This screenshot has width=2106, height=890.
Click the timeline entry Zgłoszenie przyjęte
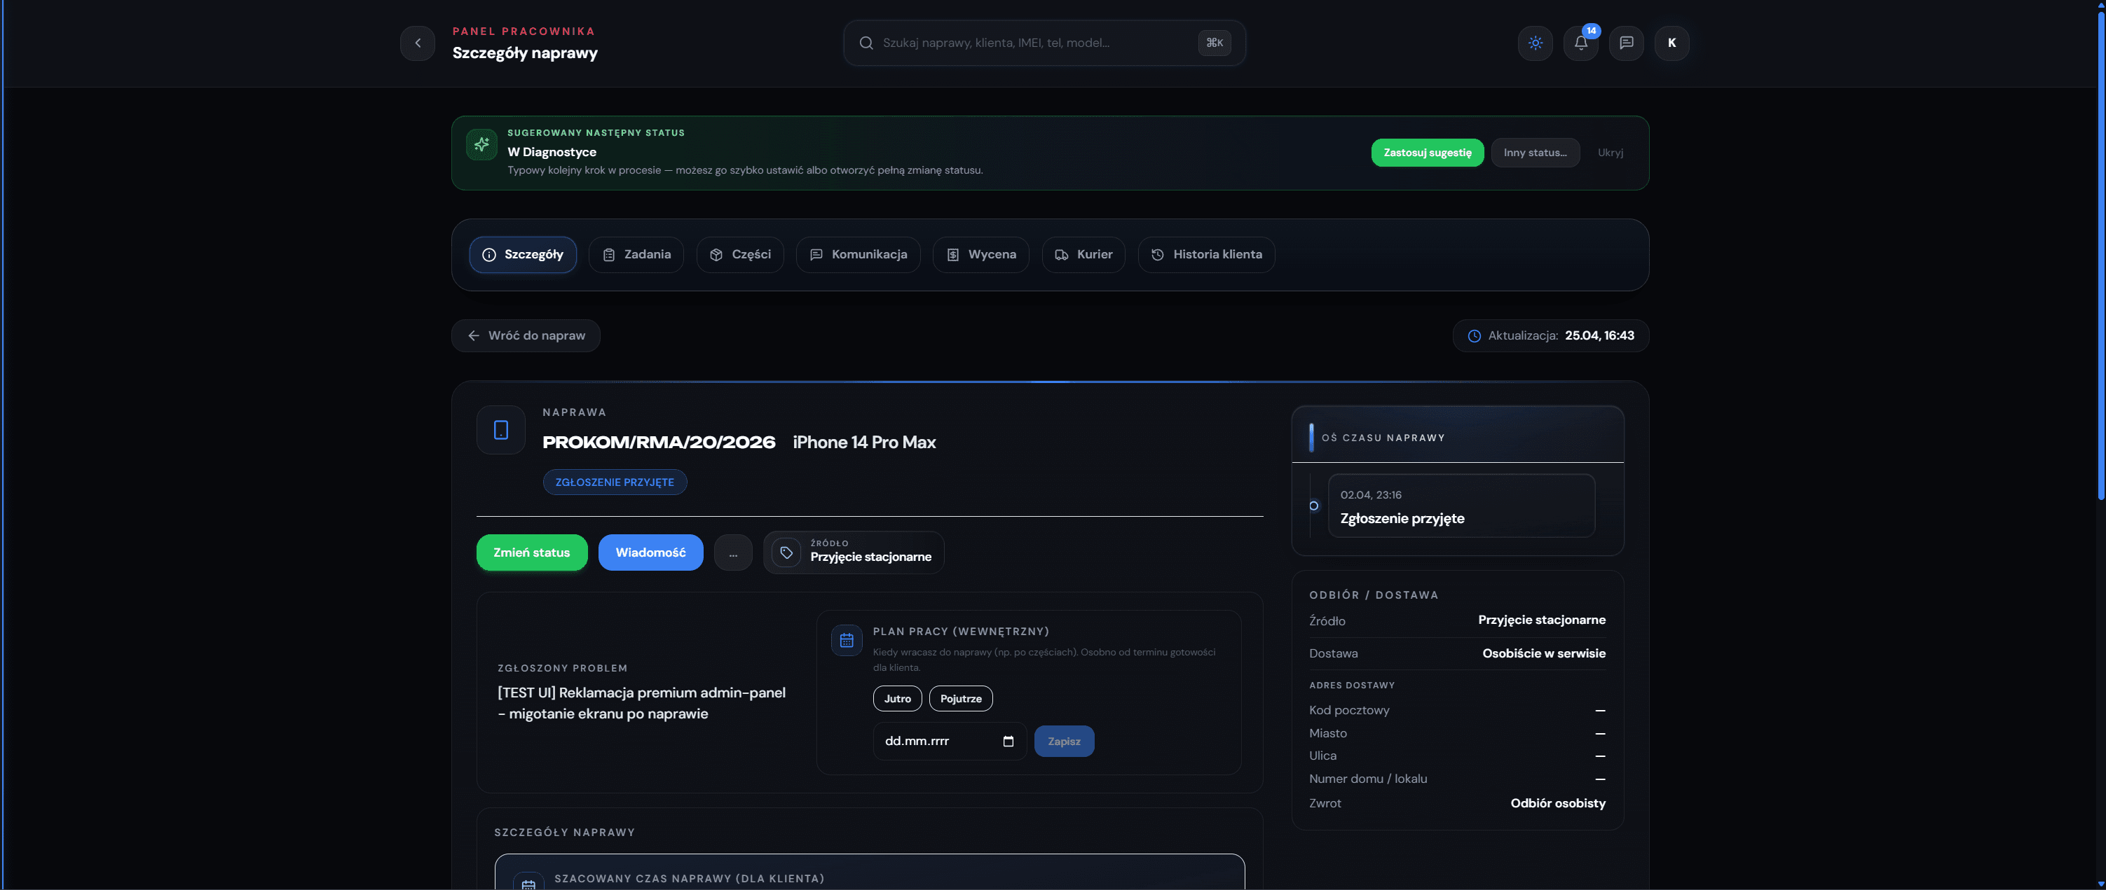1461,506
